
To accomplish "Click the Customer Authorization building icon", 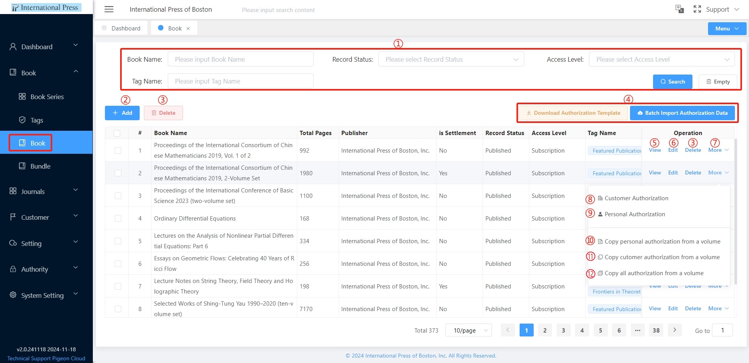I will click(600, 198).
